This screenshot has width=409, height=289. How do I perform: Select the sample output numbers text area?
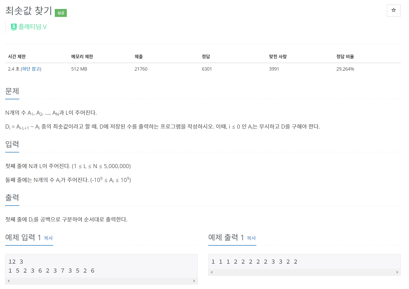coord(254,262)
